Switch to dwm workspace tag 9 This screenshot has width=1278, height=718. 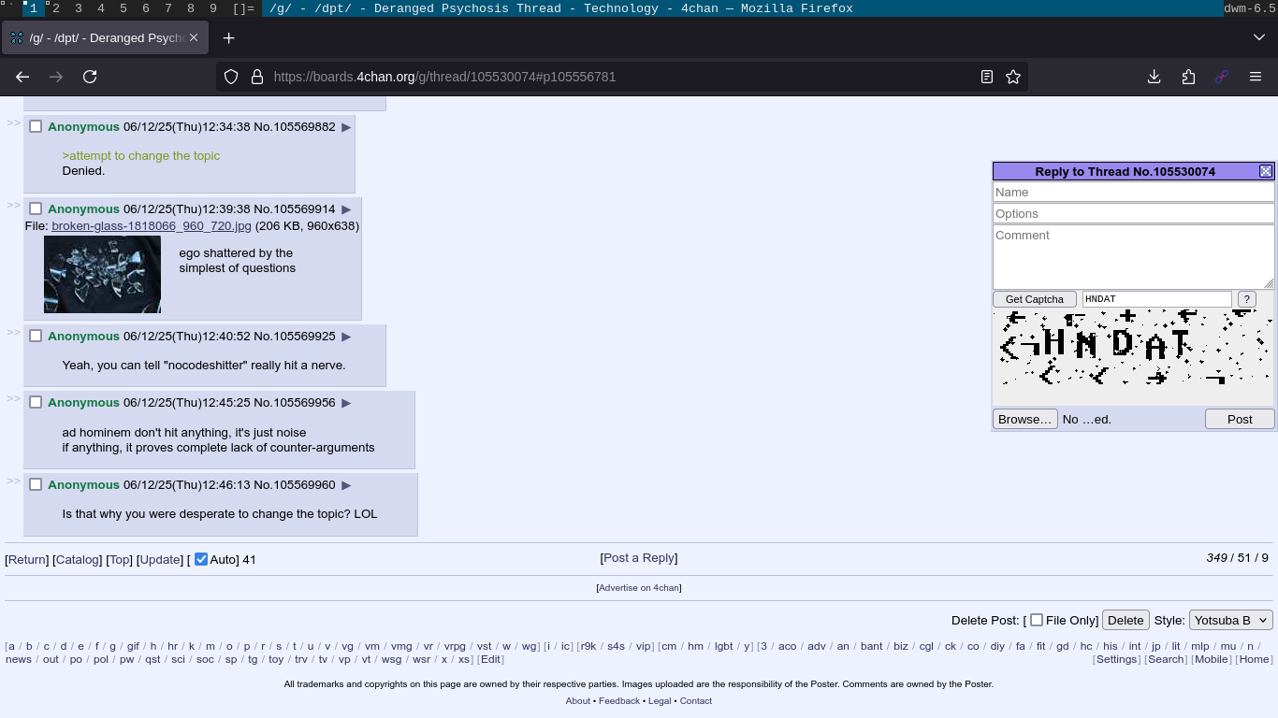[213, 8]
